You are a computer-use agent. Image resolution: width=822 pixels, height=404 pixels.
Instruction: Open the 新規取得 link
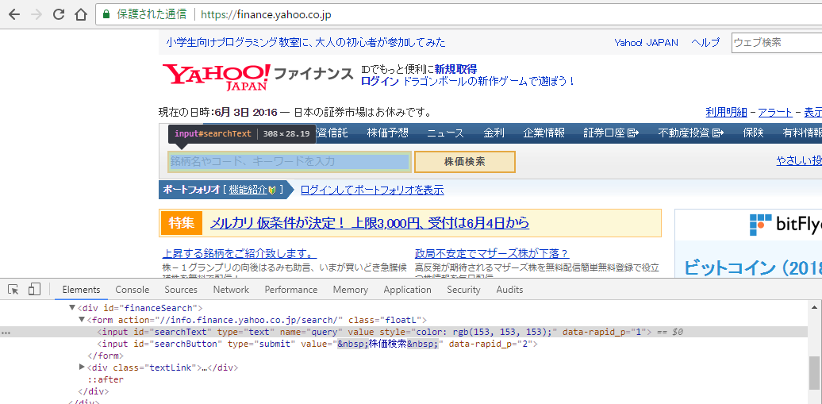pyautogui.click(x=455, y=69)
